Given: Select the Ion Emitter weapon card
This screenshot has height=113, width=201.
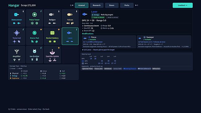Looking at the screenshot, I should [34, 55].
